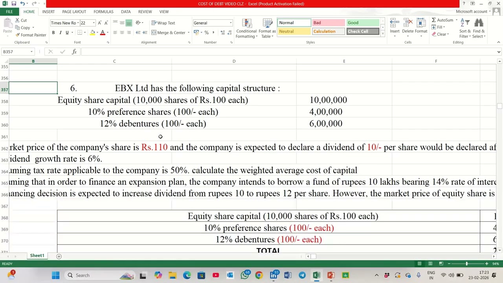The height and width of the screenshot is (283, 503).
Task: Add new sheet with plus button
Action: click(59, 256)
